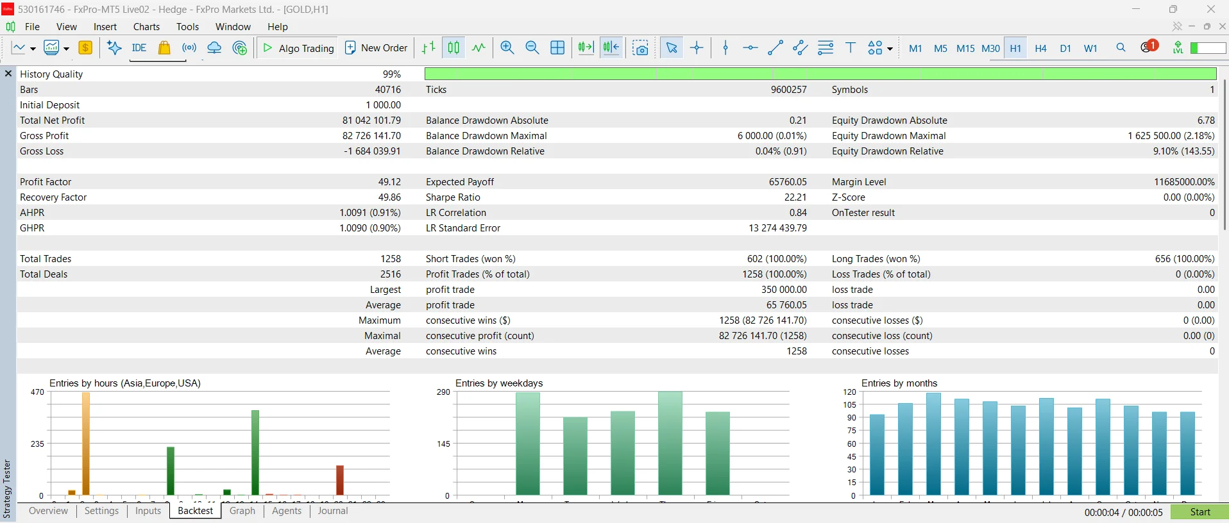Viewport: 1229px width, 523px height.
Task: Select the equidistant channel tool
Action: pyautogui.click(x=801, y=48)
